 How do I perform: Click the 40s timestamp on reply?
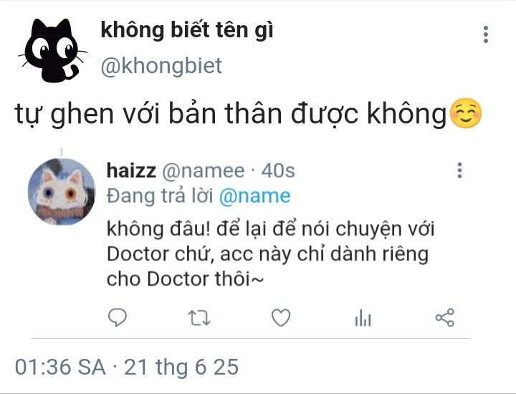click(278, 171)
